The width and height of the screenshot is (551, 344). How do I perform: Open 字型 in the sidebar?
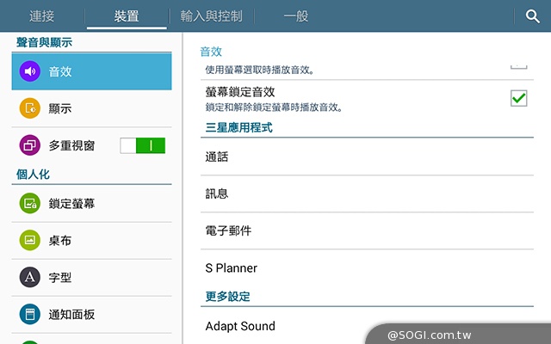[x=92, y=277]
